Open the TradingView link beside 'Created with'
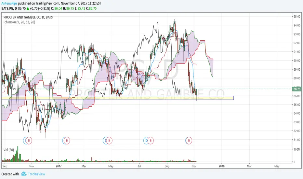 click(36, 174)
